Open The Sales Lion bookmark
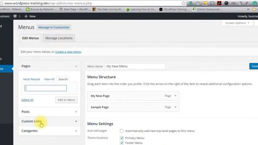258x145 pixels. [x=108, y=9]
